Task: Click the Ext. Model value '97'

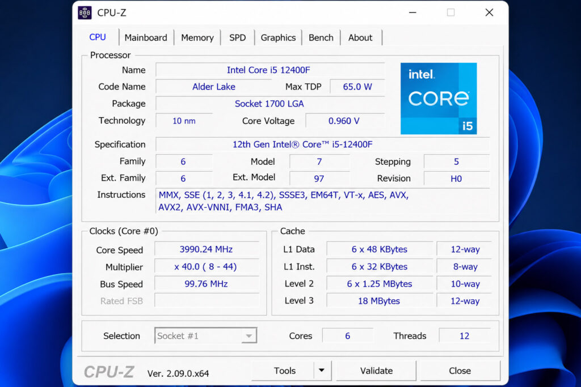Action: pos(319,178)
